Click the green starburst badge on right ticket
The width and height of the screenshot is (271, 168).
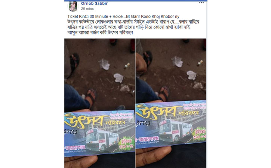(x=200, y=134)
